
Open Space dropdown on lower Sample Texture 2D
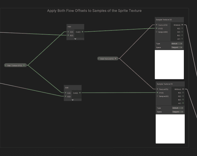pyautogui.click(x=178, y=112)
